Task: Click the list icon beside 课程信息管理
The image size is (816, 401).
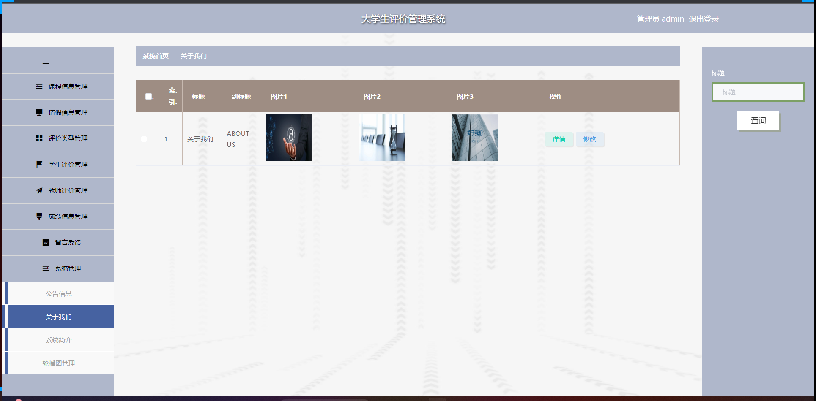Action: (39, 87)
